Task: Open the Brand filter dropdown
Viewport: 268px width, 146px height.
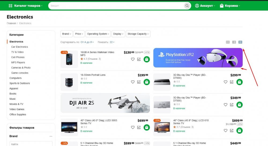Action: [x=66, y=34]
